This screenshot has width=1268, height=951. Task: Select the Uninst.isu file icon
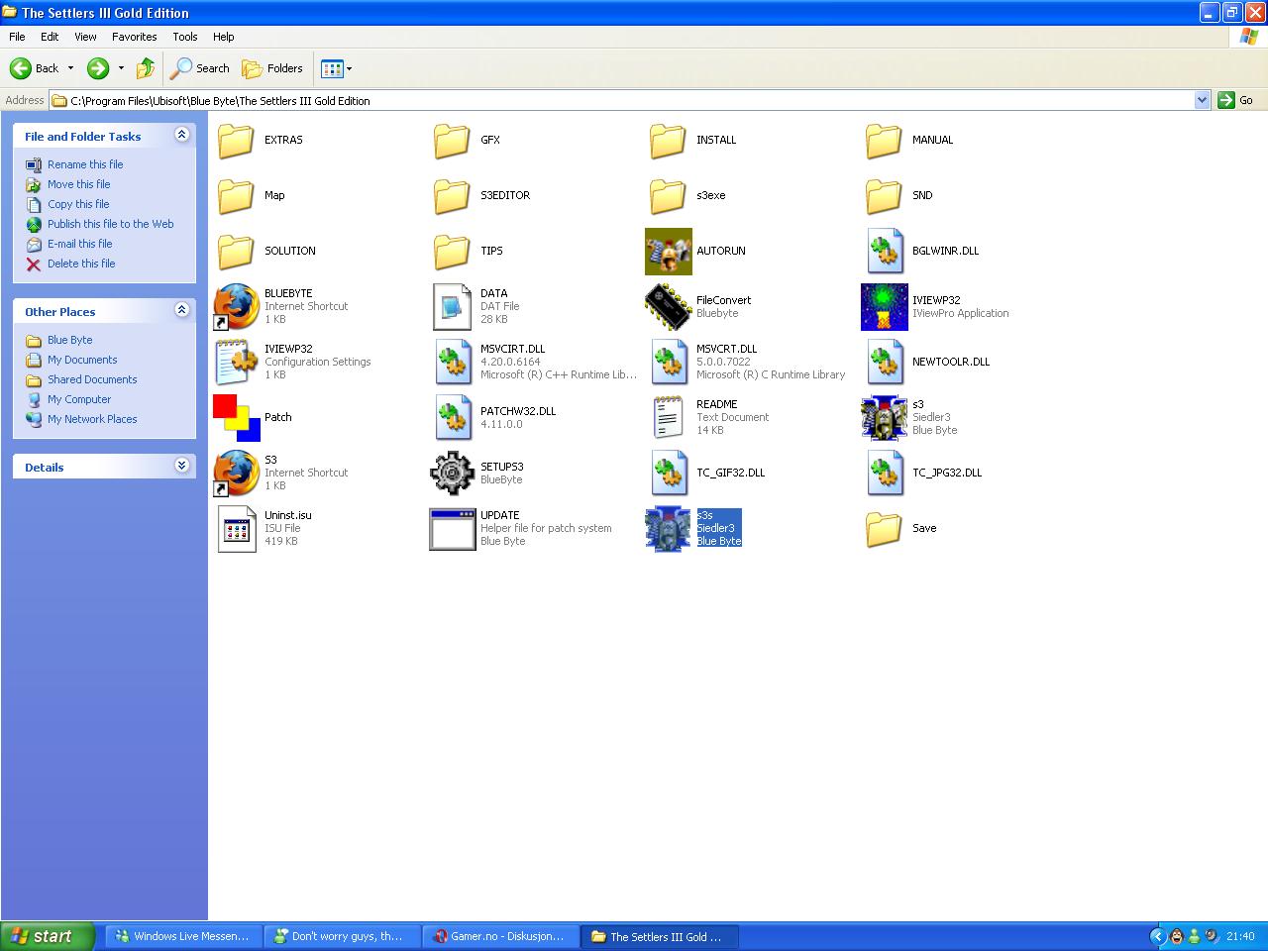(x=236, y=528)
